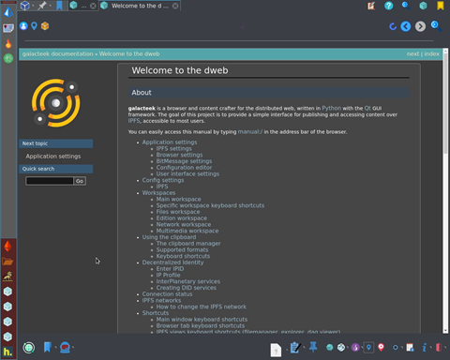Screen dimensions: 450x360
Task: Open 'Application settings' under Next topic
Action: pyautogui.click(x=53, y=157)
